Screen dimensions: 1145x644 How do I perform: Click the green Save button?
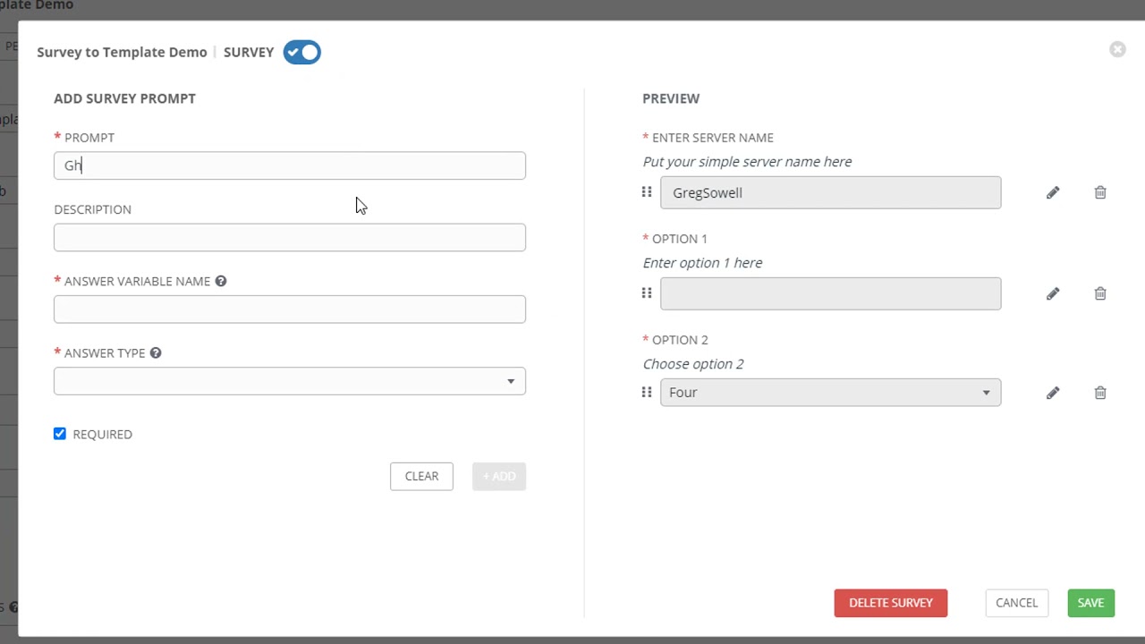(x=1090, y=603)
